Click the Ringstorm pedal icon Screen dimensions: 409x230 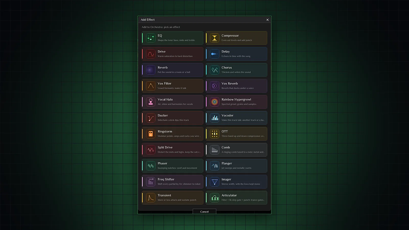(151, 134)
